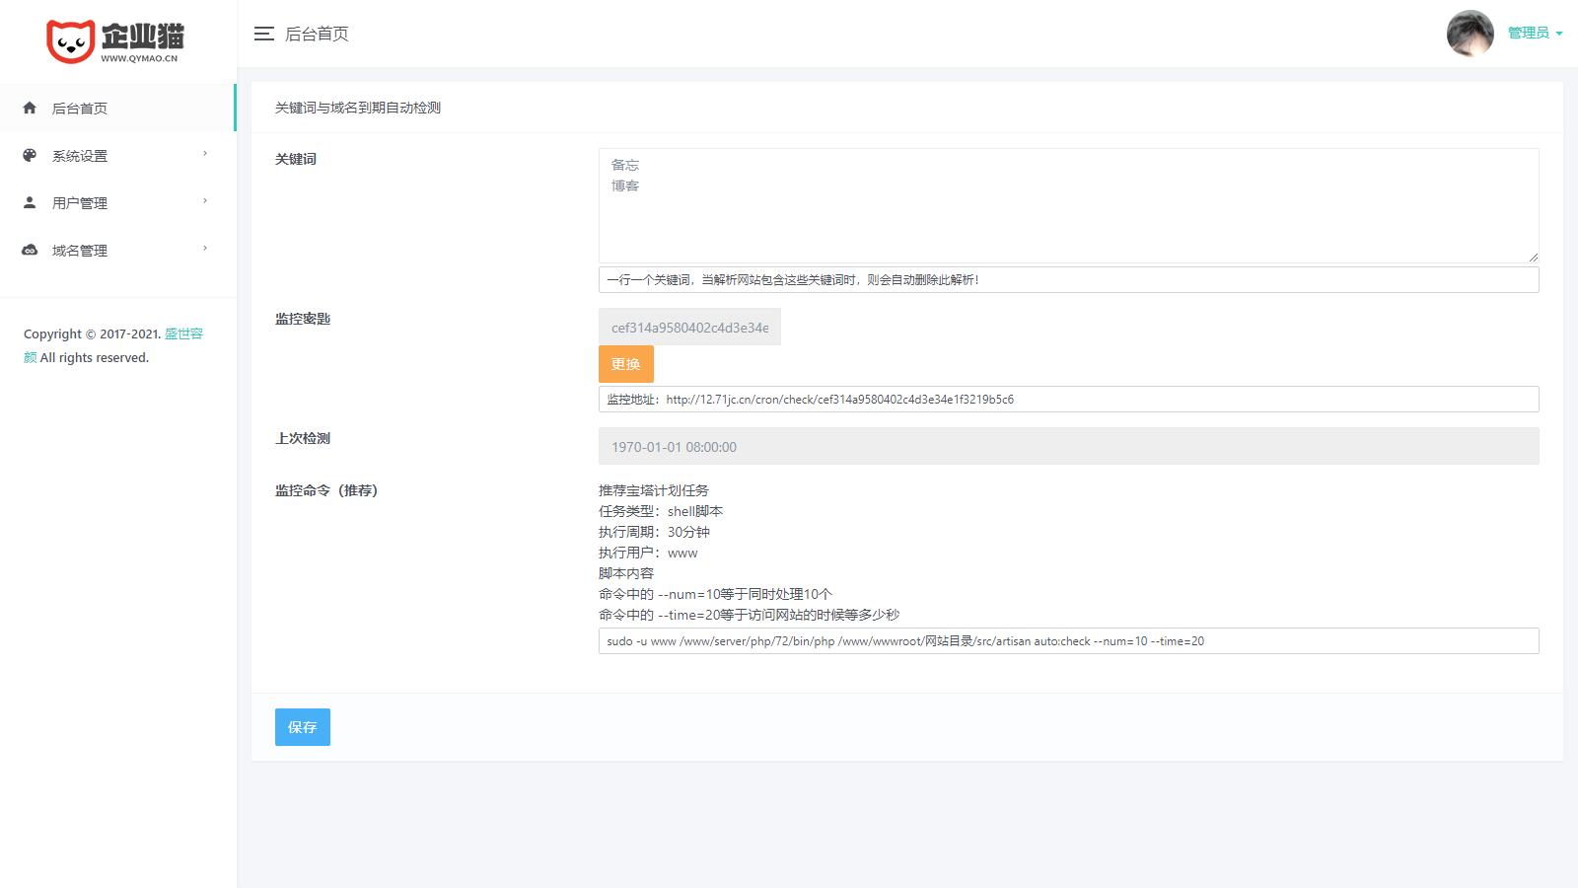Expand the 域名管理 submenu arrow
Viewport: 1578px width, 888px height.
[x=205, y=249]
